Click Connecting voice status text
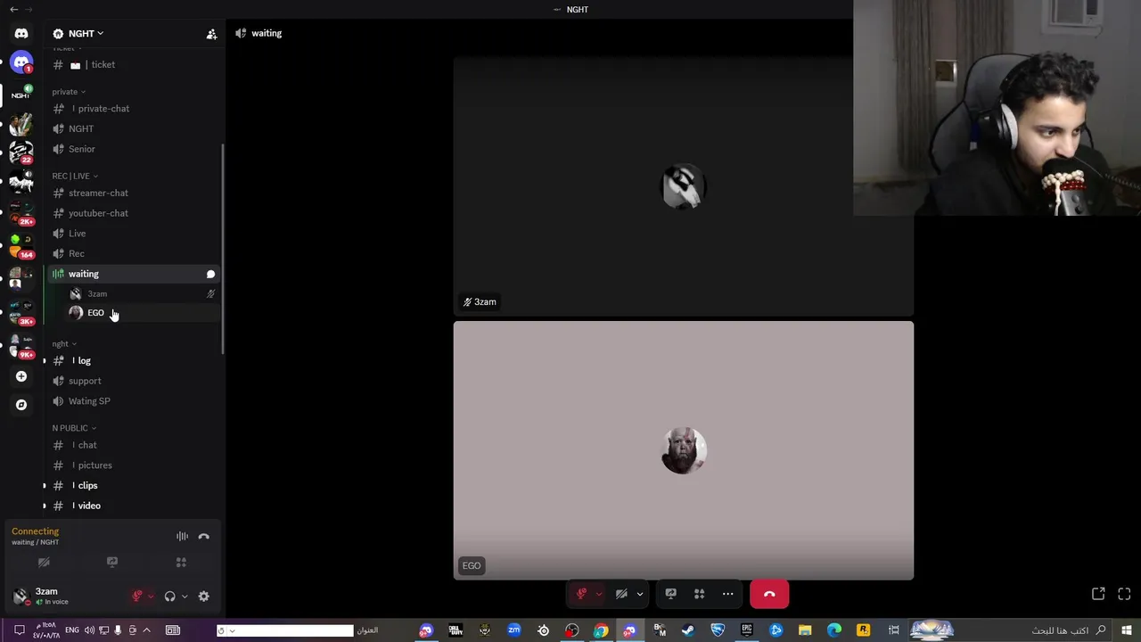 click(35, 531)
